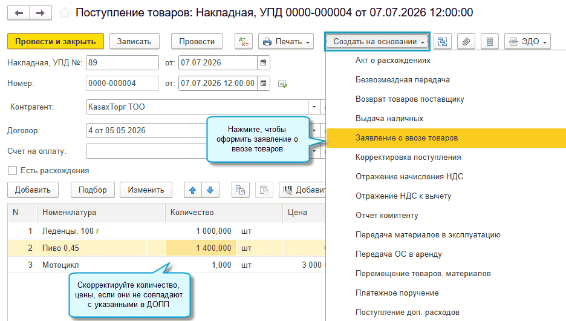This screenshot has height=321, width=566.
Task: Move selected row down with blue arrow
Action: tap(210, 190)
